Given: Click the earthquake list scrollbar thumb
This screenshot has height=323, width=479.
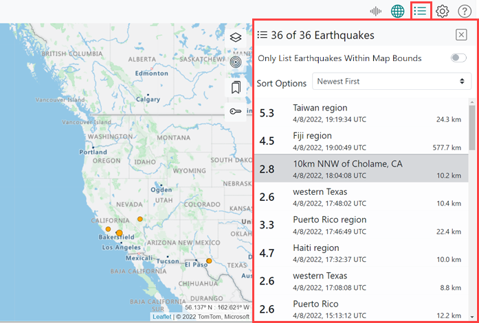Looking at the screenshot, I should click(x=471, y=127).
